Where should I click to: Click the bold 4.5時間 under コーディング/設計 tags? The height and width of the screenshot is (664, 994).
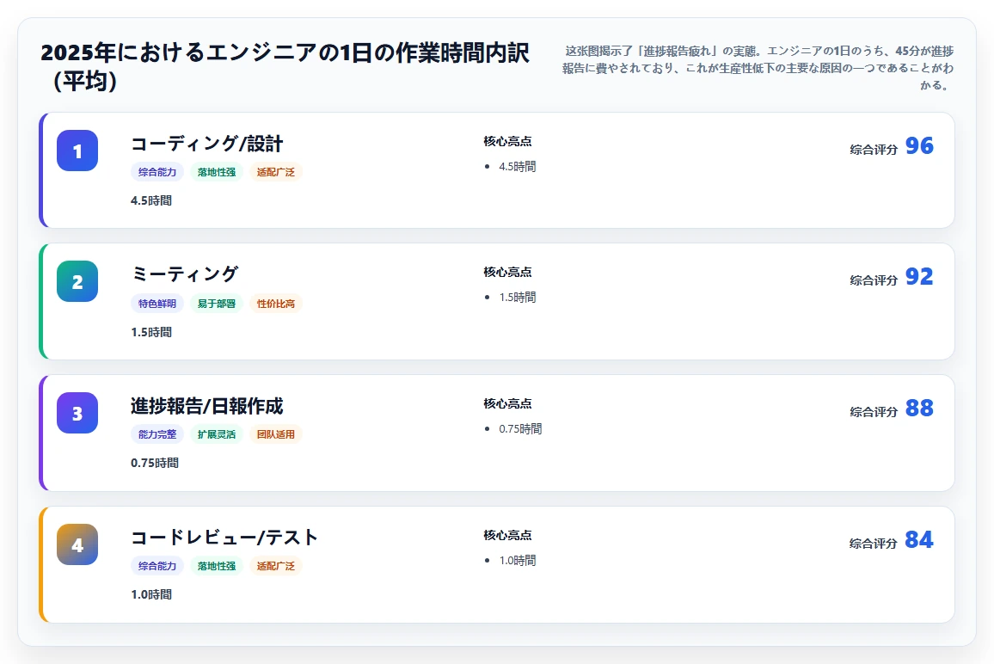point(151,200)
